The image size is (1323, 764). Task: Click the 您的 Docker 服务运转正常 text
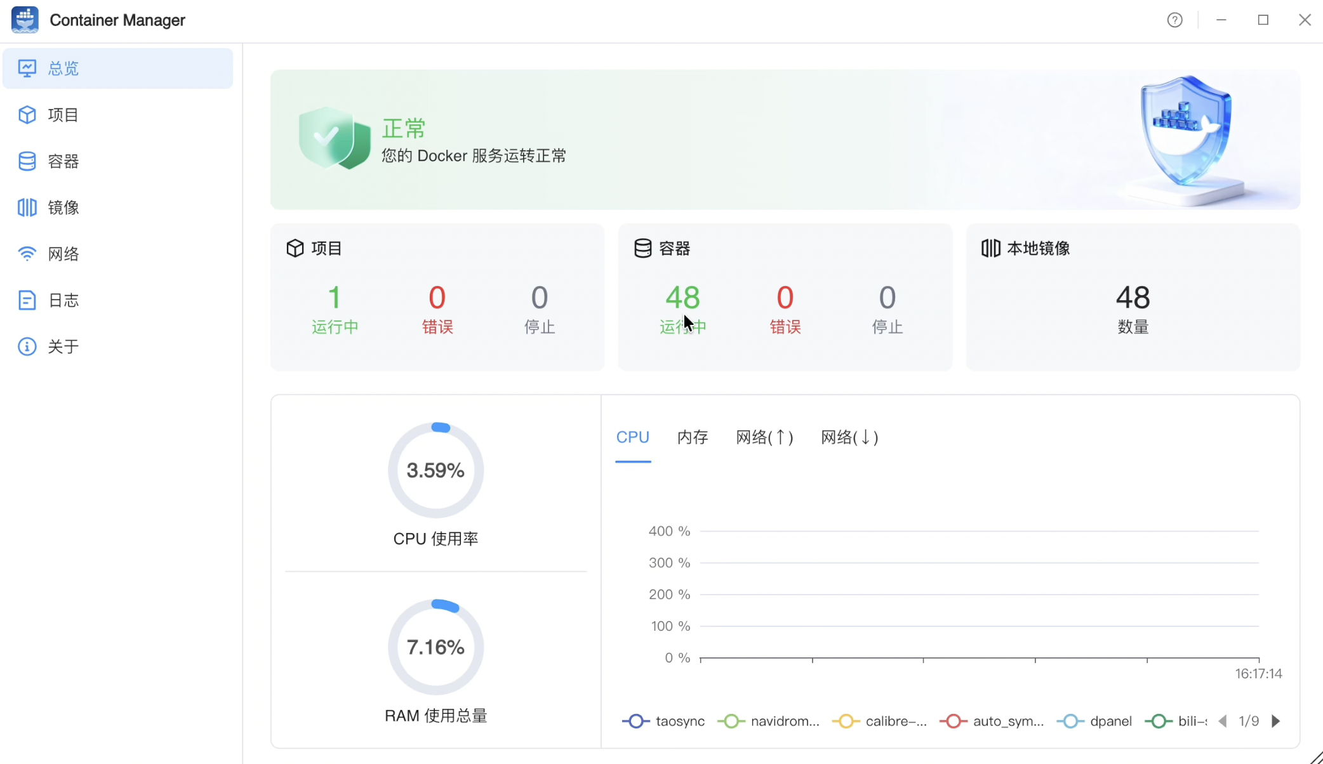tap(474, 156)
